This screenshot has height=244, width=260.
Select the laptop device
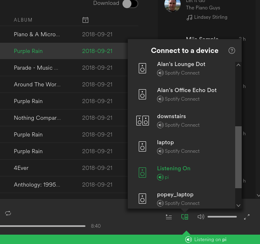(181, 147)
